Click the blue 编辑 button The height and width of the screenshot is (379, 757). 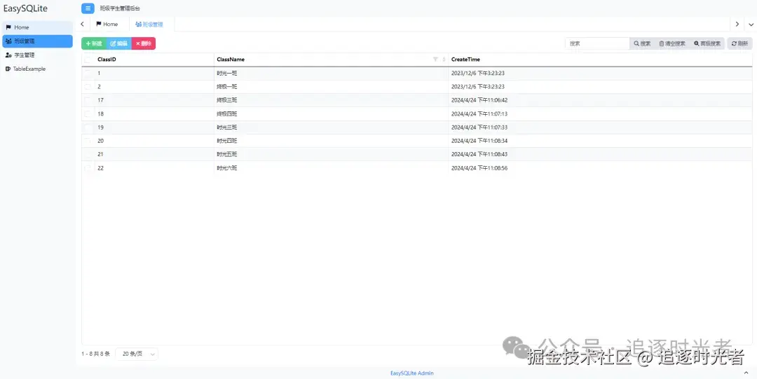point(118,43)
